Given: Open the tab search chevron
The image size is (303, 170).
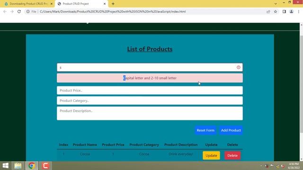Looking at the screenshot, I should [276, 4].
